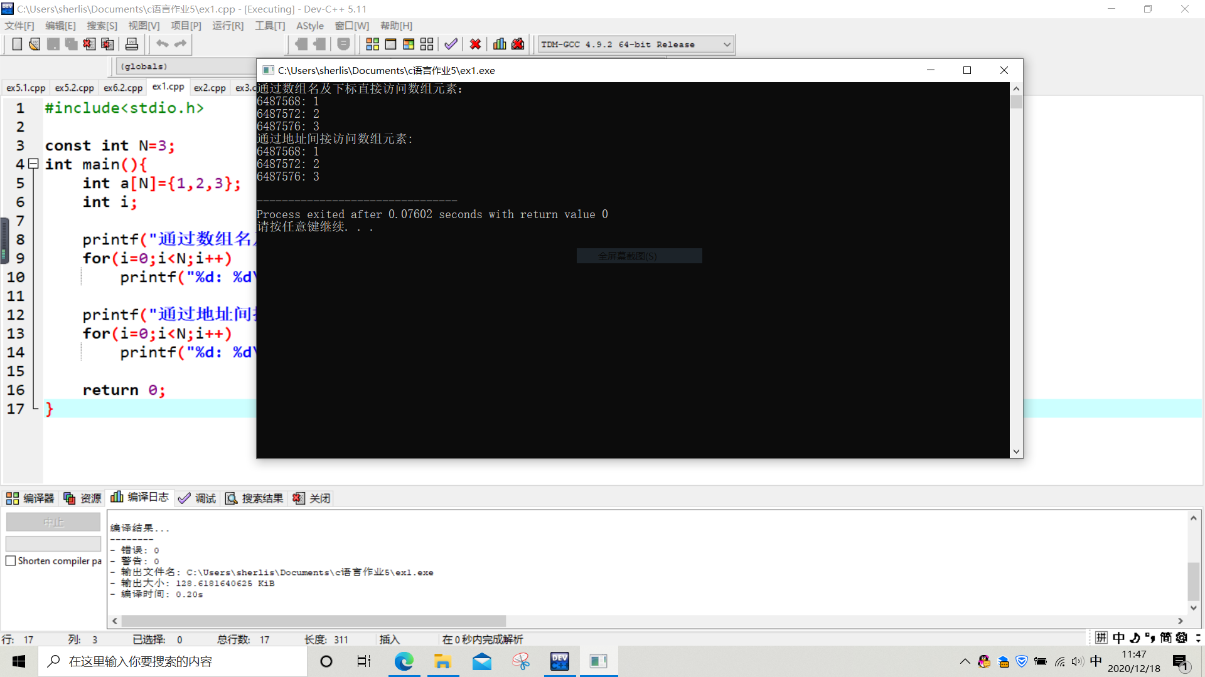Collapse the main function fold marker
Image resolution: width=1205 pixels, height=677 pixels.
pos(34,164)
